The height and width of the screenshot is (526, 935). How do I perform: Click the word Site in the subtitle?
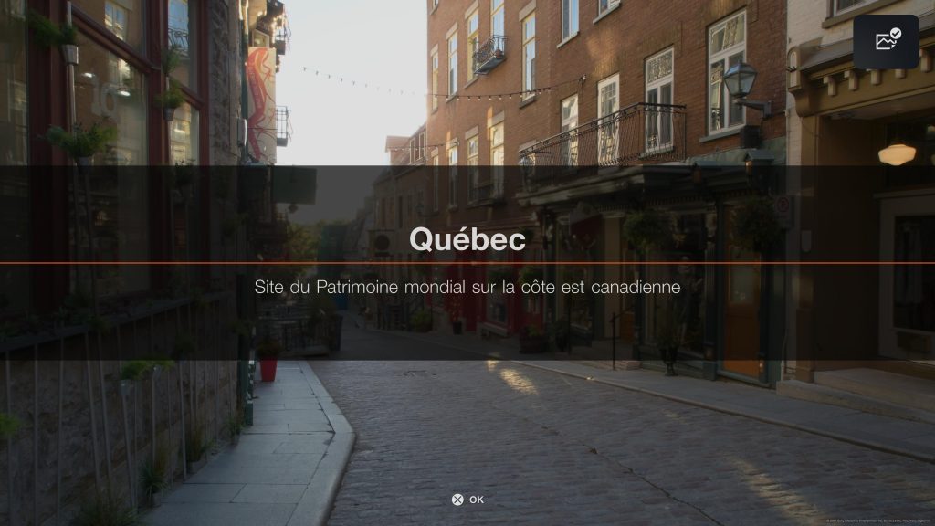click(269, 287)
